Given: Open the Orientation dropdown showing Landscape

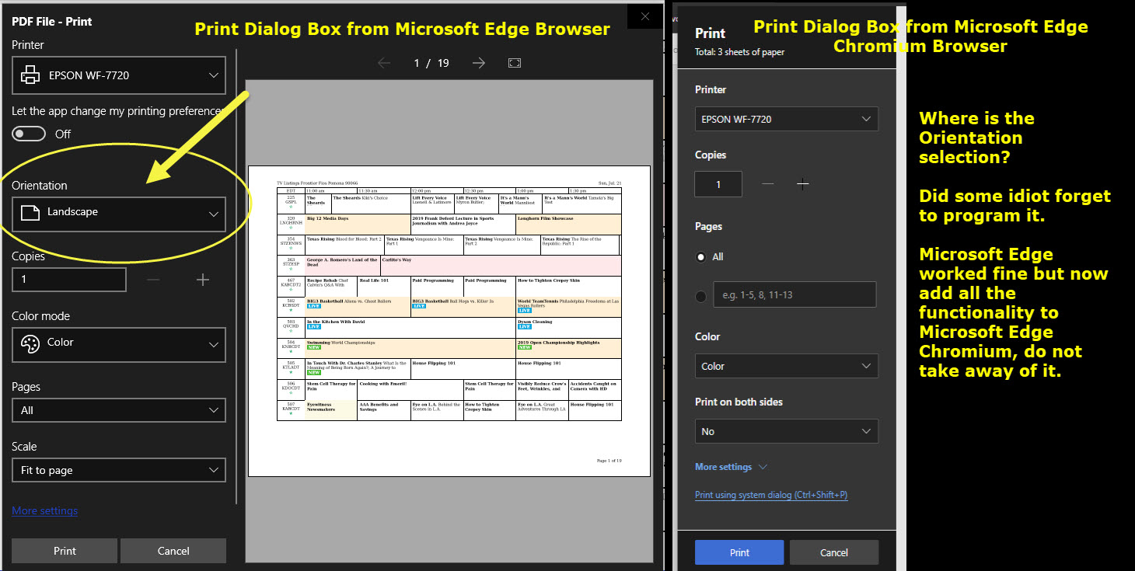Looking at the screenshot, I should pos(118,211).
